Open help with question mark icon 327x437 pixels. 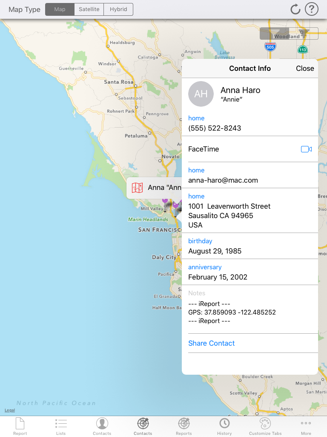click(311, 9)
